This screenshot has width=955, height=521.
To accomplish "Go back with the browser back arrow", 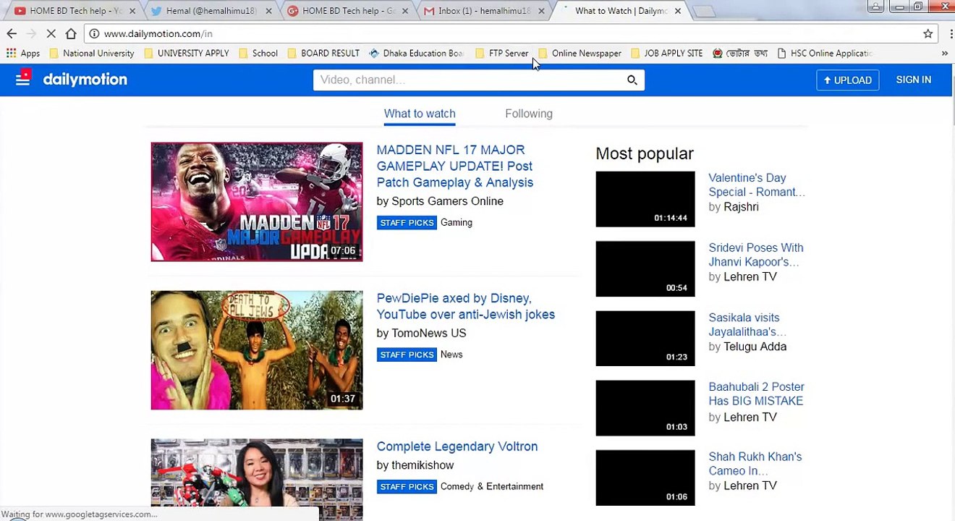I will click(x=12, y=33).
